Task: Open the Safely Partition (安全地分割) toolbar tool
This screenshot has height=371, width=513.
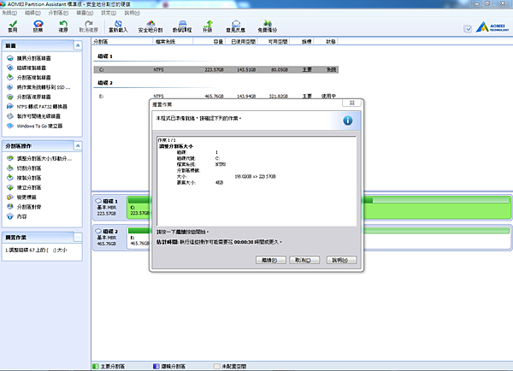Action: click(150, 26)
